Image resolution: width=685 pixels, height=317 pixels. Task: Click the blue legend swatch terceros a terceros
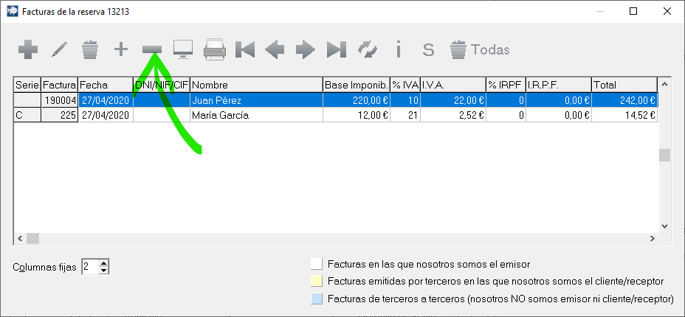316,299
